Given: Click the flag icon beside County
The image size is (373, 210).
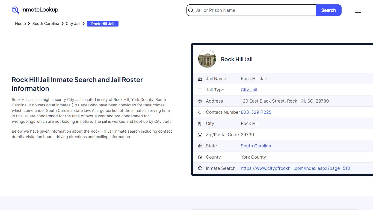Looking at the screenshot, I should [200, 157].
